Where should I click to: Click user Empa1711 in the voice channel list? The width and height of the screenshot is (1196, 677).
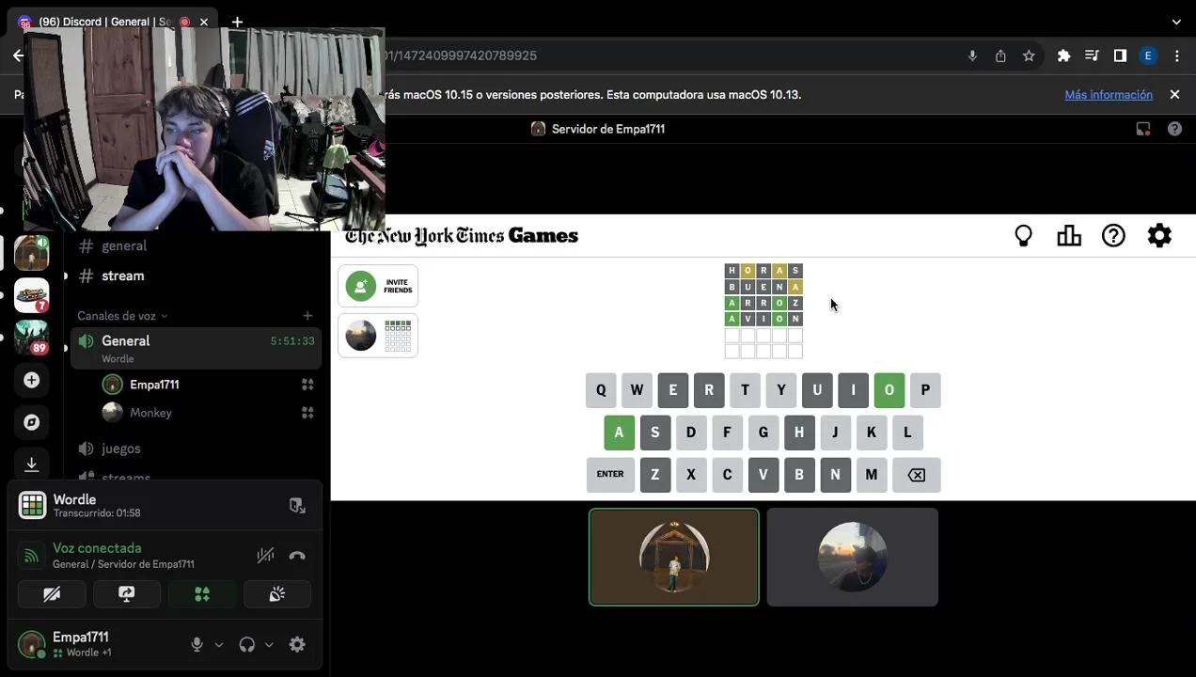tap(154, 385)
